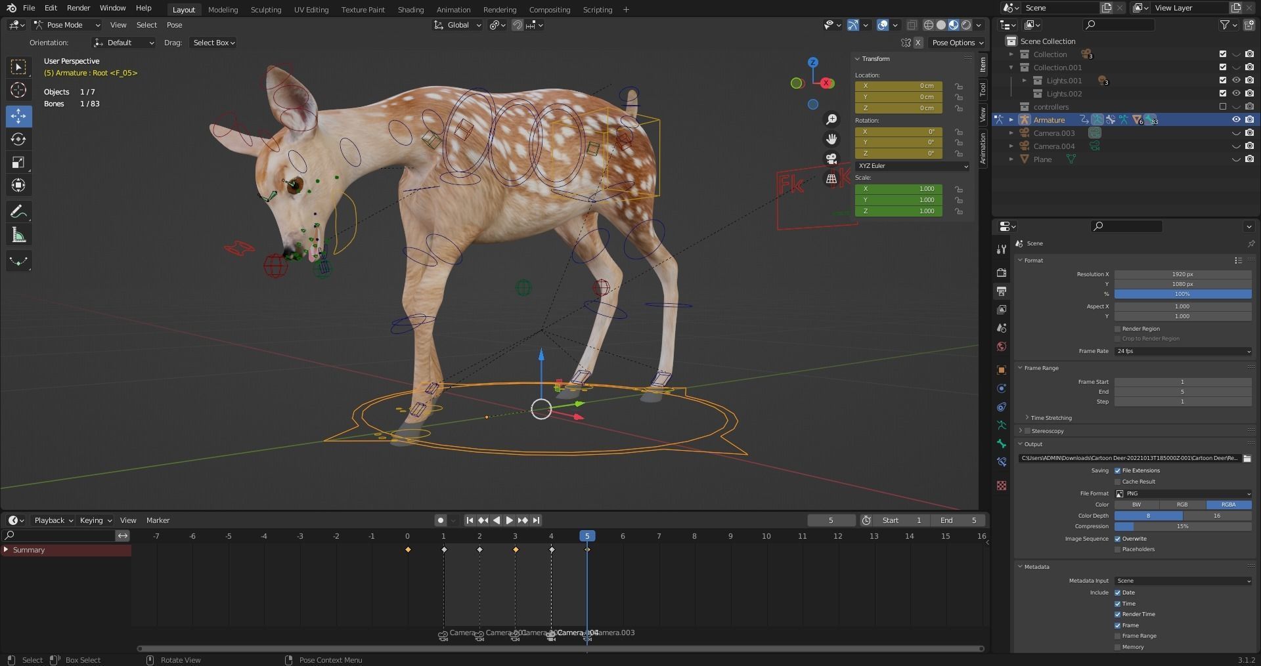Screen dimensions: 1261x666
Task: Toggle X-ray display in viewport header
Action: pyautogui.click(x=912, y=25)
